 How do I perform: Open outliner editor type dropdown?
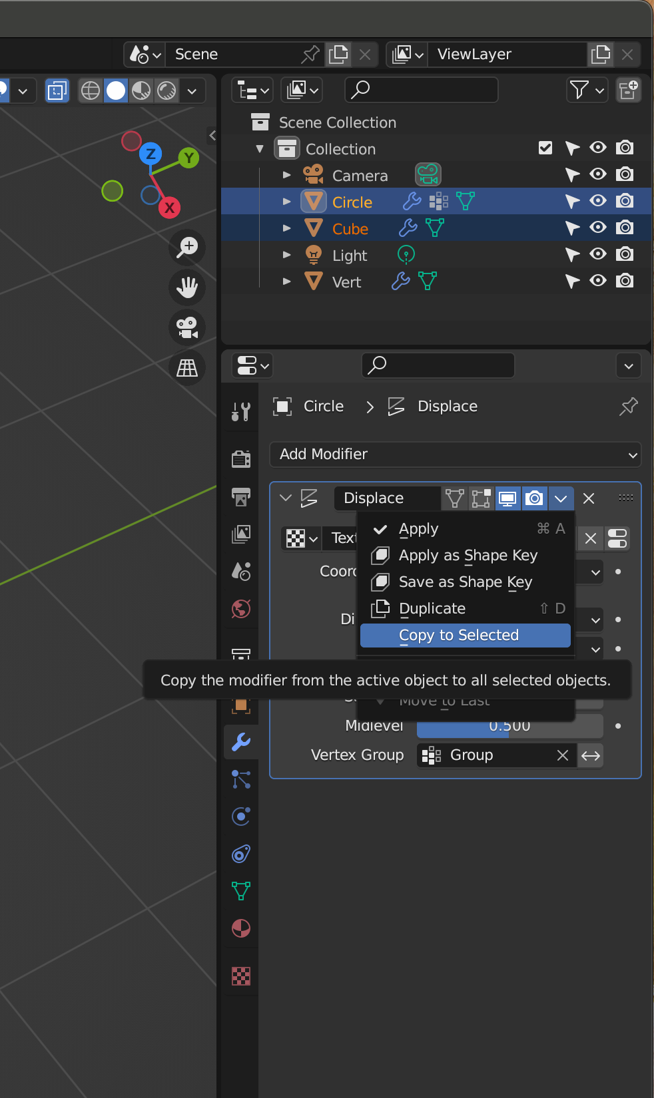[x=253, y=90]
